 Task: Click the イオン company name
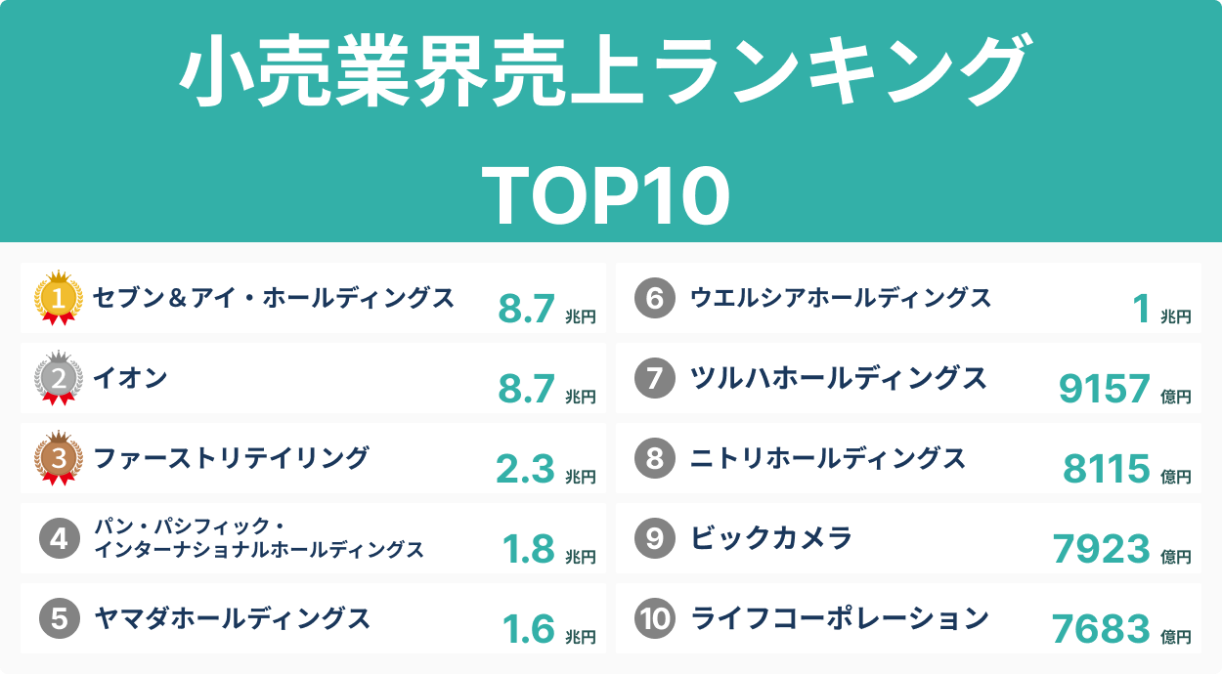click(130, 377)
